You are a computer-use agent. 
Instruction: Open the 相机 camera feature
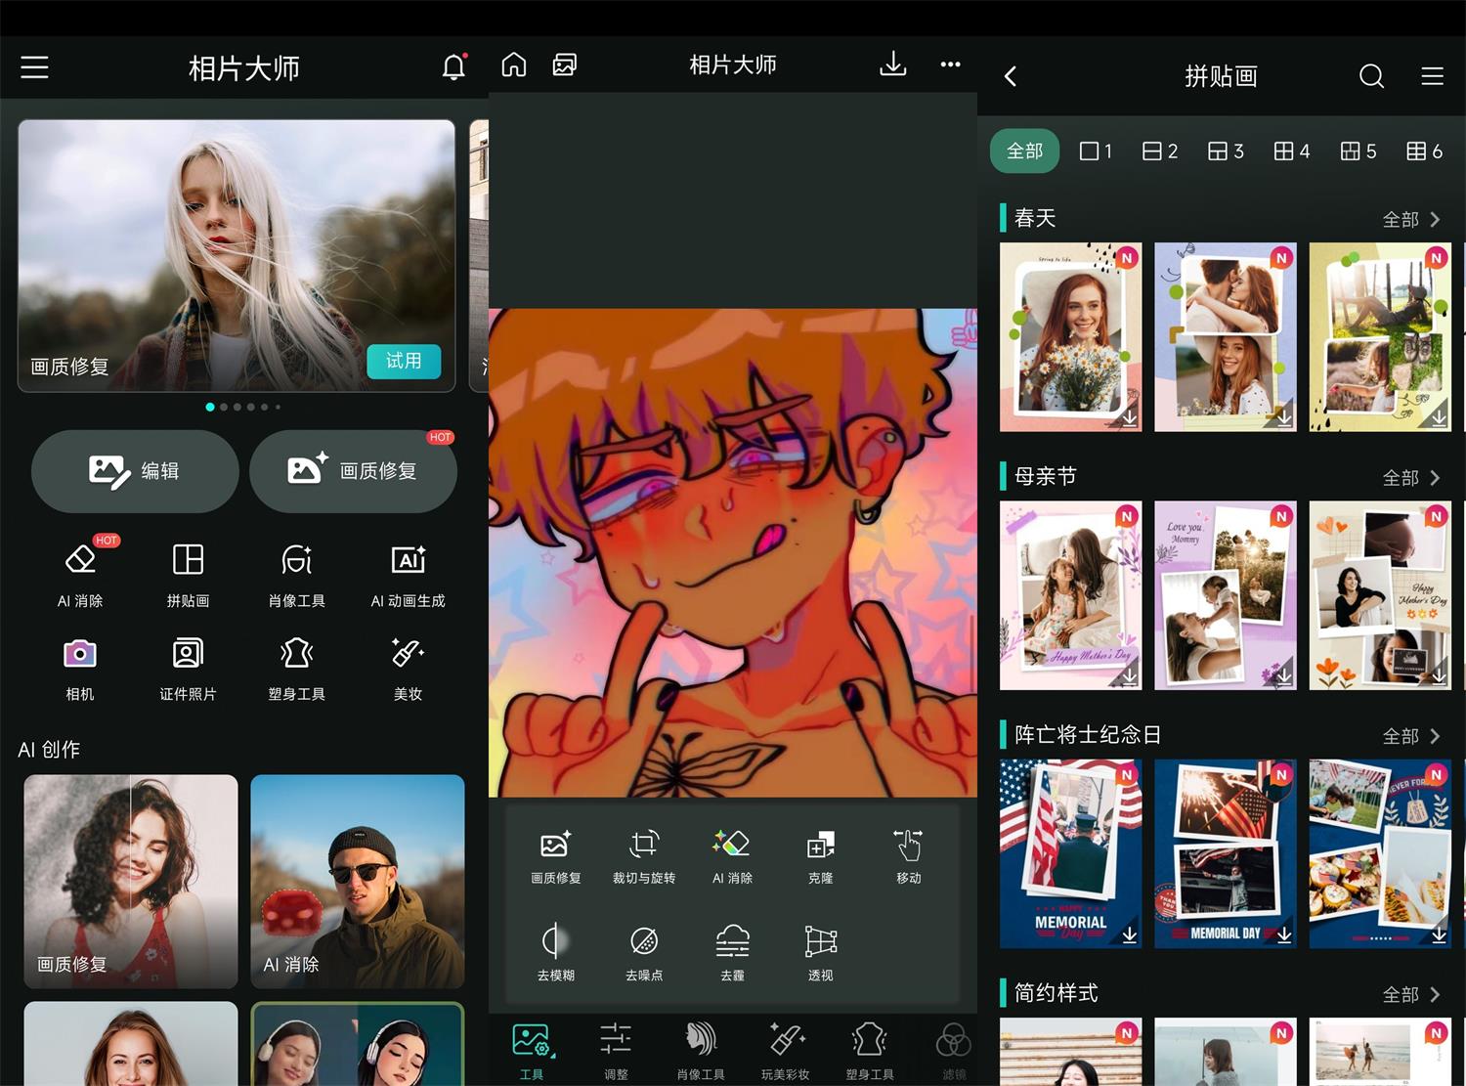pyautogui.click(x=78, y=668)
